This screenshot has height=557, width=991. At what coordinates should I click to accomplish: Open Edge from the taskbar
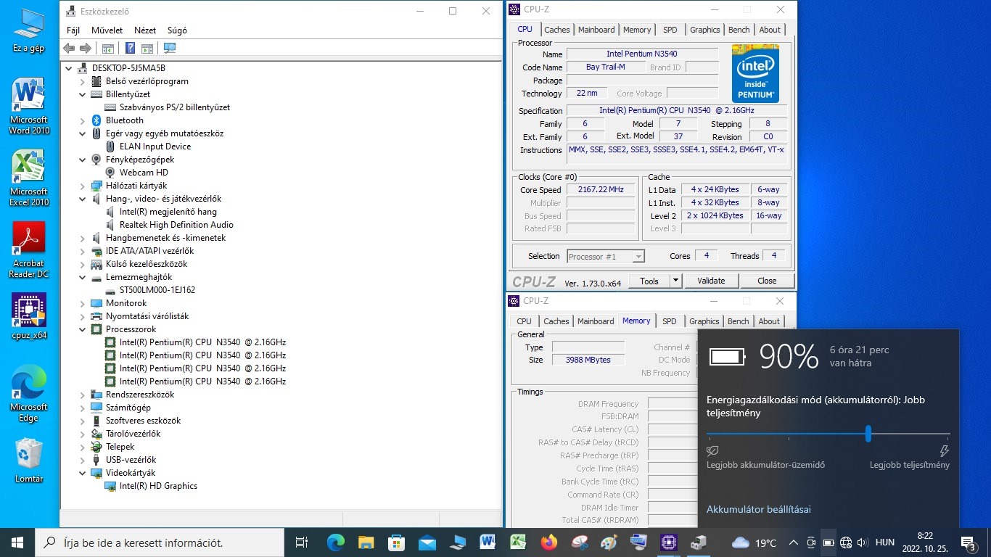(x=335, y=542)
